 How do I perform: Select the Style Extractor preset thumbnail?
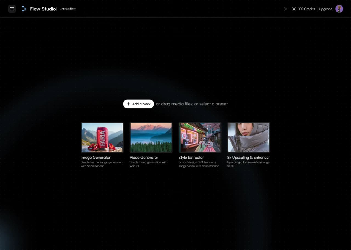click(200, 137)
